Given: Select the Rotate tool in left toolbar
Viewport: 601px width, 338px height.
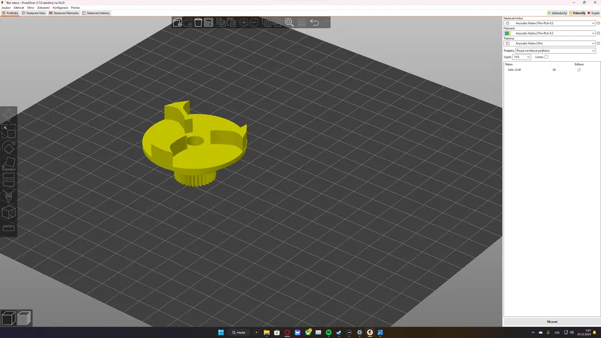Looking at the screenshot, I should pos(9,147).
